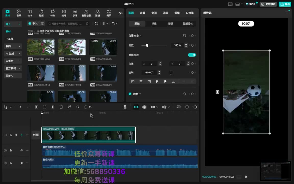This screenshot has width=294, height=184.
Task: Lock the 复合片段2 audio track
Action: pyautogui.click(x=11, y=163)
